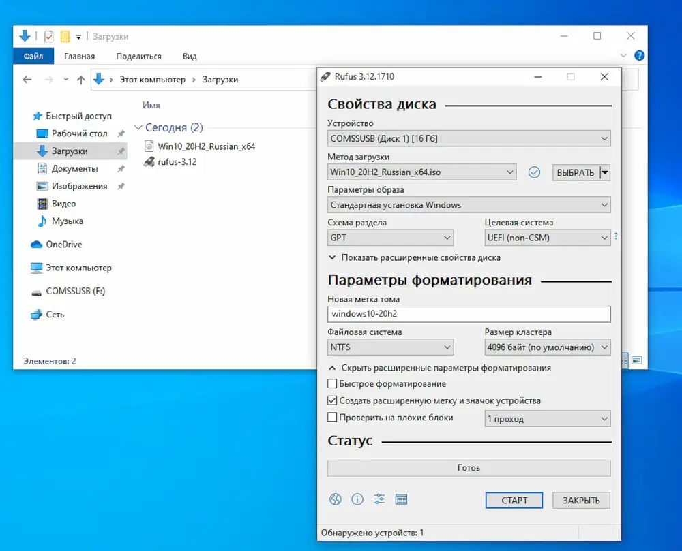Viewport: 682px width, 551px height.
Task: Select Этот компьютер in sidebar
Action: tap(78, 268)
